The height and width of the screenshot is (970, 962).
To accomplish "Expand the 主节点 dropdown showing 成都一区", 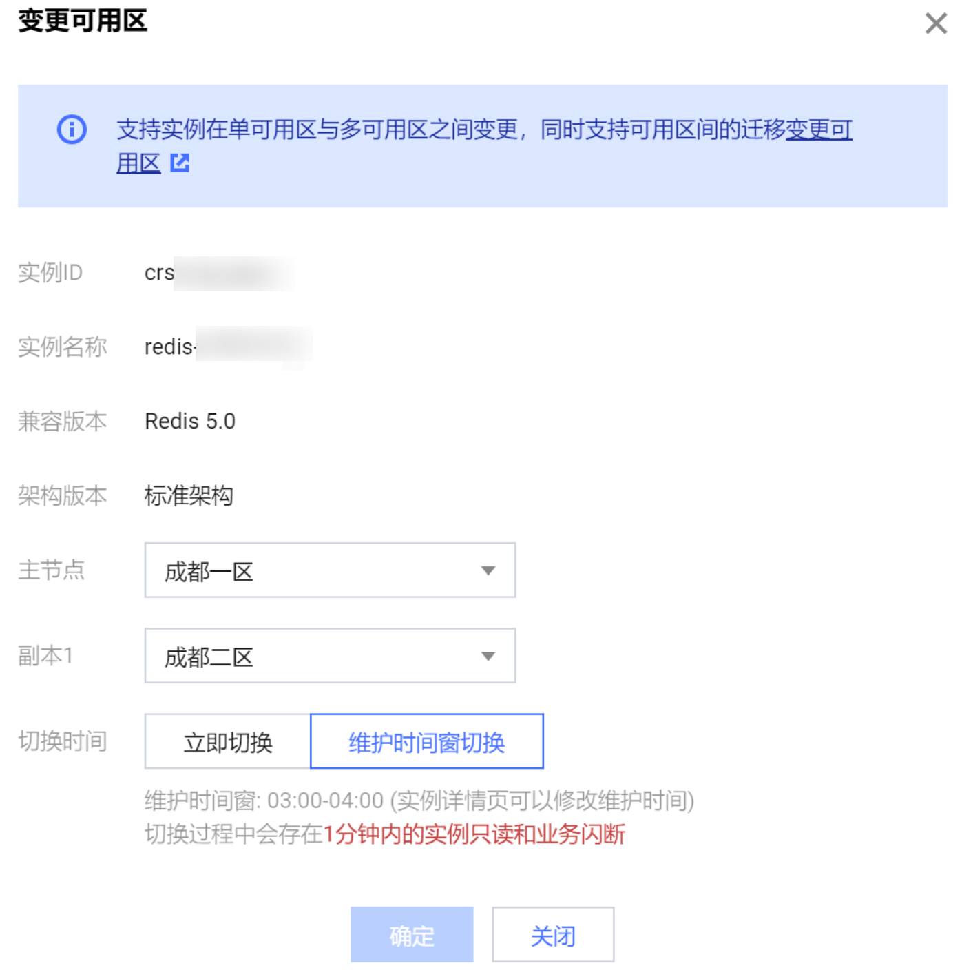I will (330, 570).
